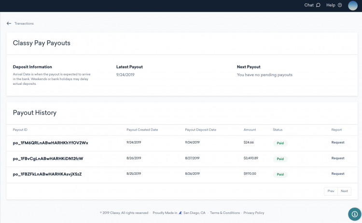Click the Payout Created Date column header
Image resolution: width=362 pixels, height=223 pixels.
(x=142, y=130)
